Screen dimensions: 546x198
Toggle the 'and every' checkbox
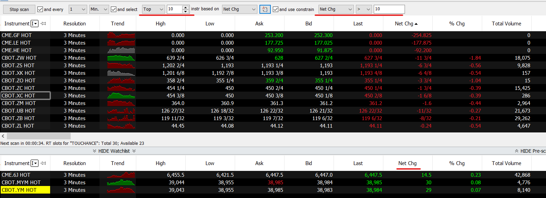click(40, 9)
